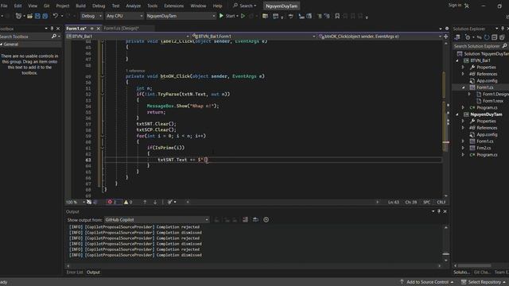
Task: Open the Analyze menu
Action: tap(133, 6)
